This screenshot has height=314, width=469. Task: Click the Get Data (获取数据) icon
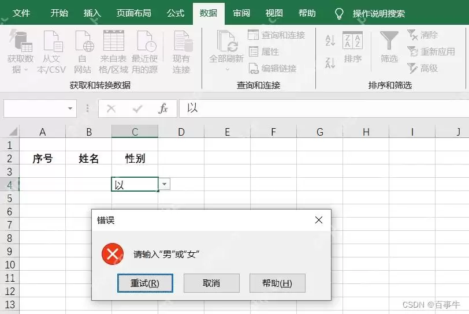[20, 41]
